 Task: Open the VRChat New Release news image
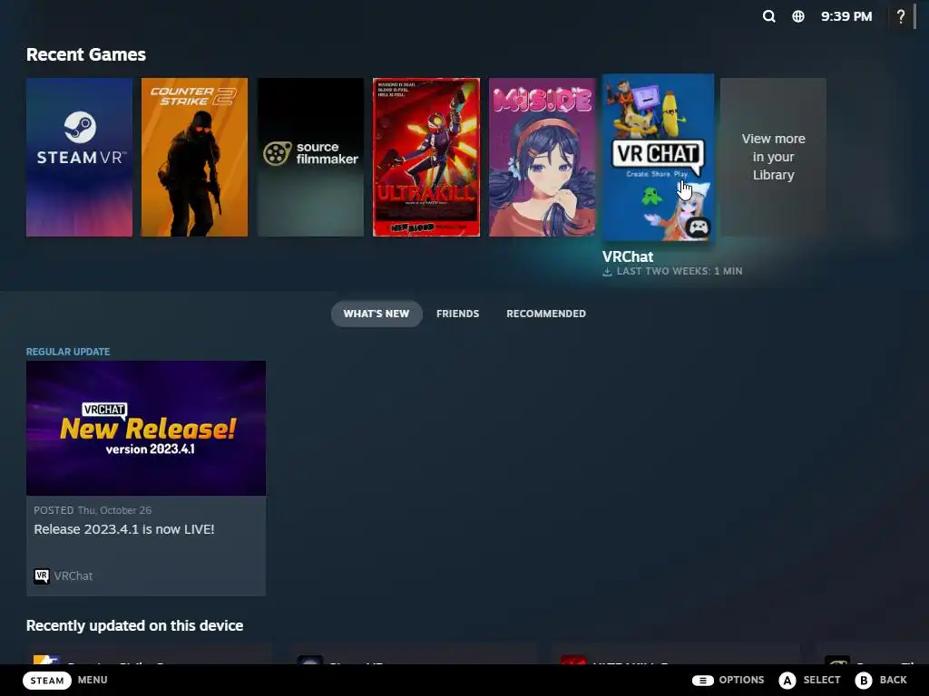point(146,429)
